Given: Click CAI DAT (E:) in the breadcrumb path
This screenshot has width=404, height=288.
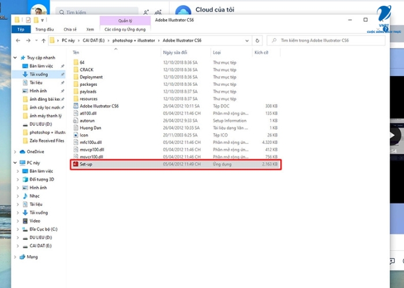Looking at the screenshot, I should point(92,40).
